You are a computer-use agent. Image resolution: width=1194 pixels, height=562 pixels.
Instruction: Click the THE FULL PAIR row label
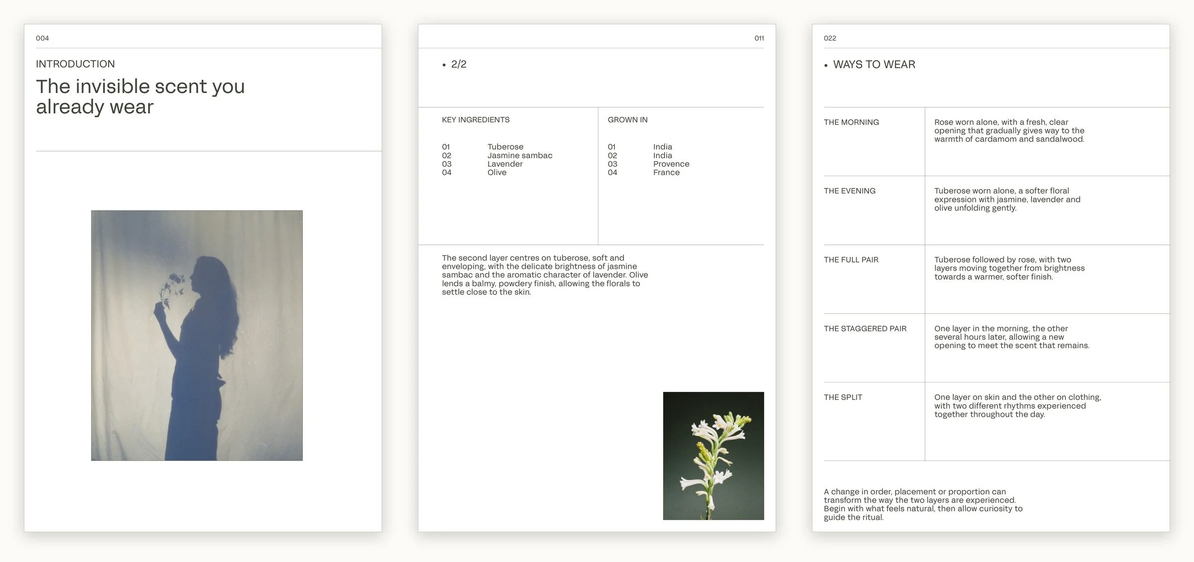click(x=851, y=260)
